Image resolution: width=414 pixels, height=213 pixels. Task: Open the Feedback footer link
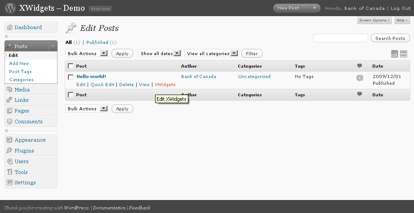[139, 208]
